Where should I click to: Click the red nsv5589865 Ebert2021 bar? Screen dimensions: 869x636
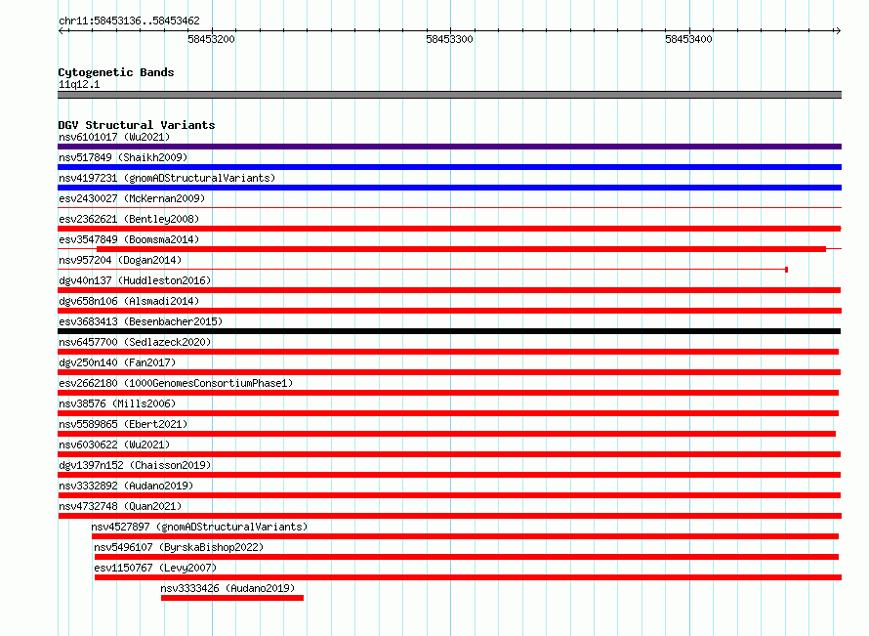click(x=446, y=434)
